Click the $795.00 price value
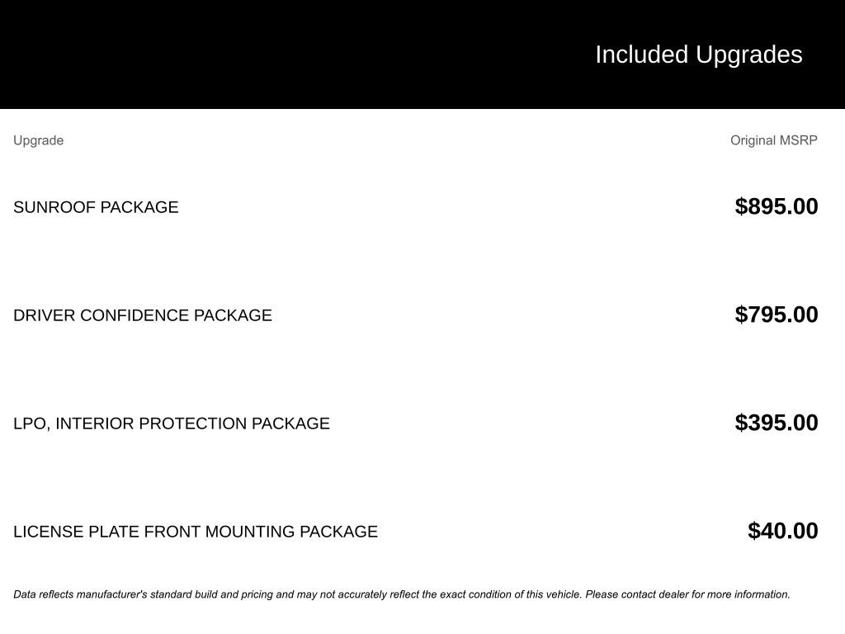Screen dimensions: 845x634 coord(777,315)
